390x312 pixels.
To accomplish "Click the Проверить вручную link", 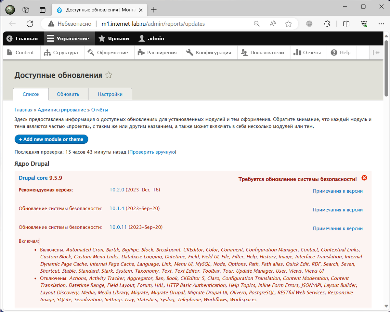I will [x=152, y=152].
